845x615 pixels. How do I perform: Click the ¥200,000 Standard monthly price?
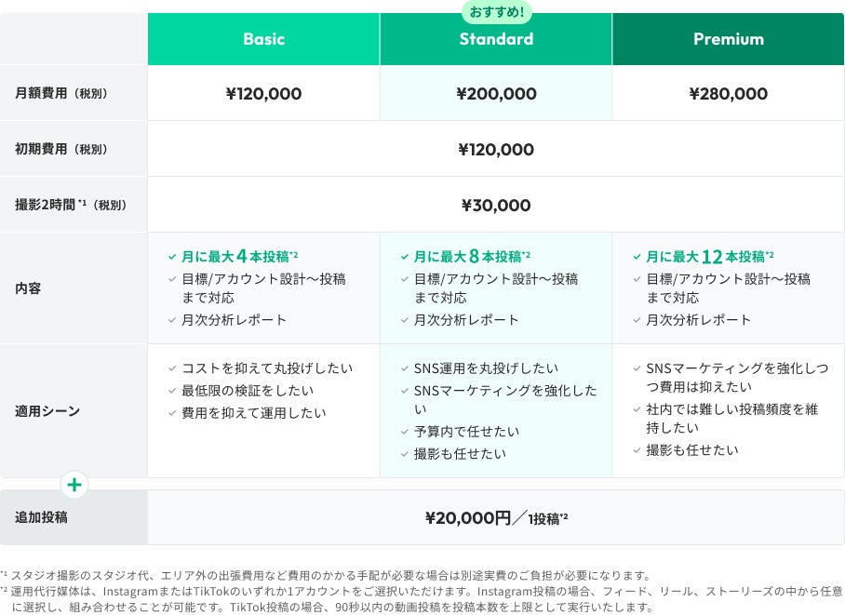[x=496, y=94]
